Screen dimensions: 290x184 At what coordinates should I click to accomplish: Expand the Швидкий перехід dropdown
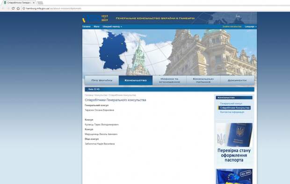pos(112,27)
